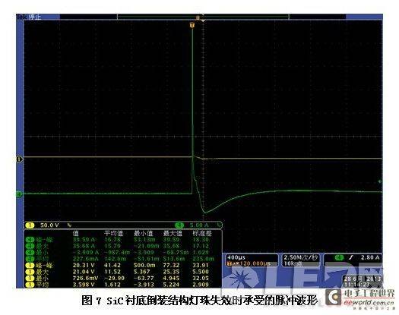399x315 pixels.
Task: Click the yellow channel 1 ground marker
Action: tap(20, 159)
